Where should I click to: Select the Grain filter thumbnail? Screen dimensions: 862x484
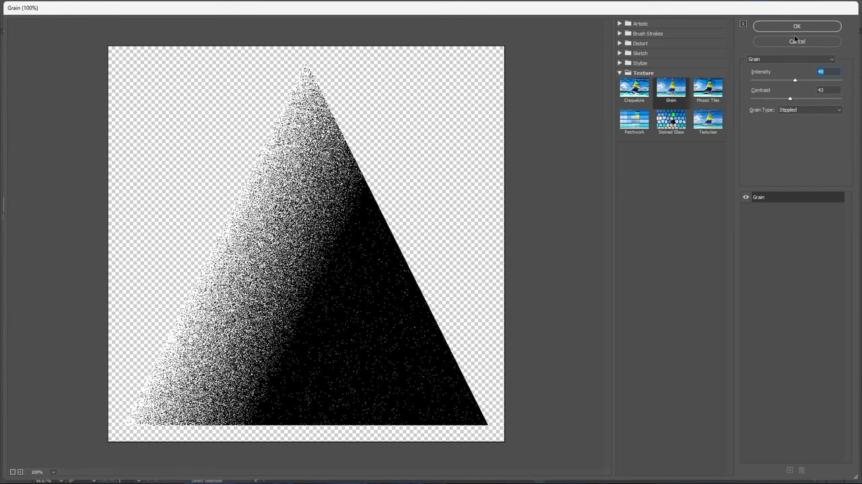[671, 87]
